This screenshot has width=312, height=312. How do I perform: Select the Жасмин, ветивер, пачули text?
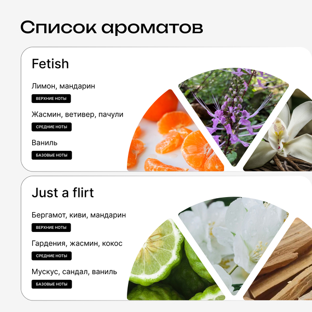[77, 114]
